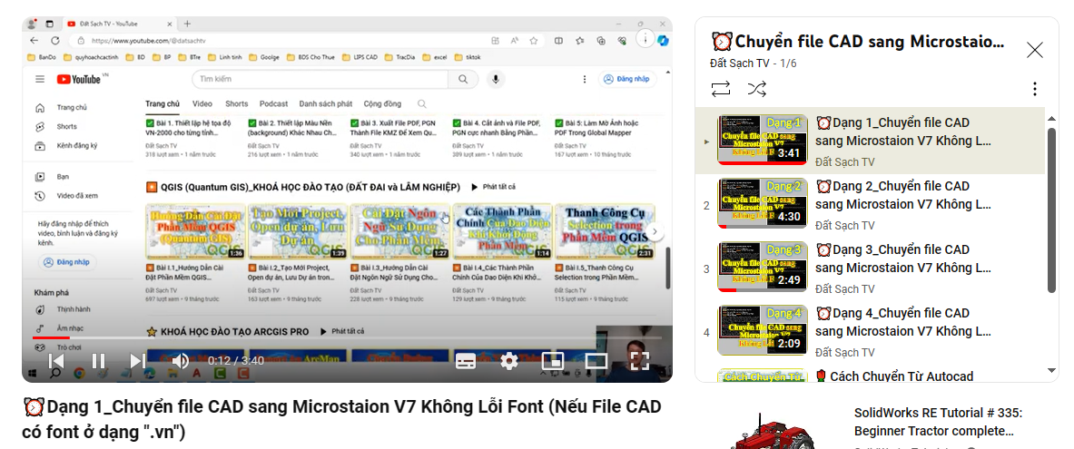Screen dimensions: 1074x449
Task: Mute the video volume speaker icon
Action: pos(180,361)
